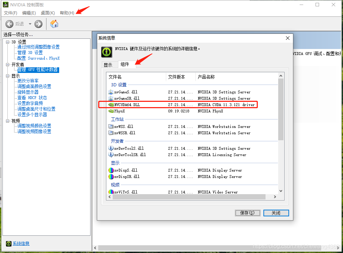Select the nvWSS.dll file icon
The width and height of the screenshot is (343, 253).
(x=111, y=126)
